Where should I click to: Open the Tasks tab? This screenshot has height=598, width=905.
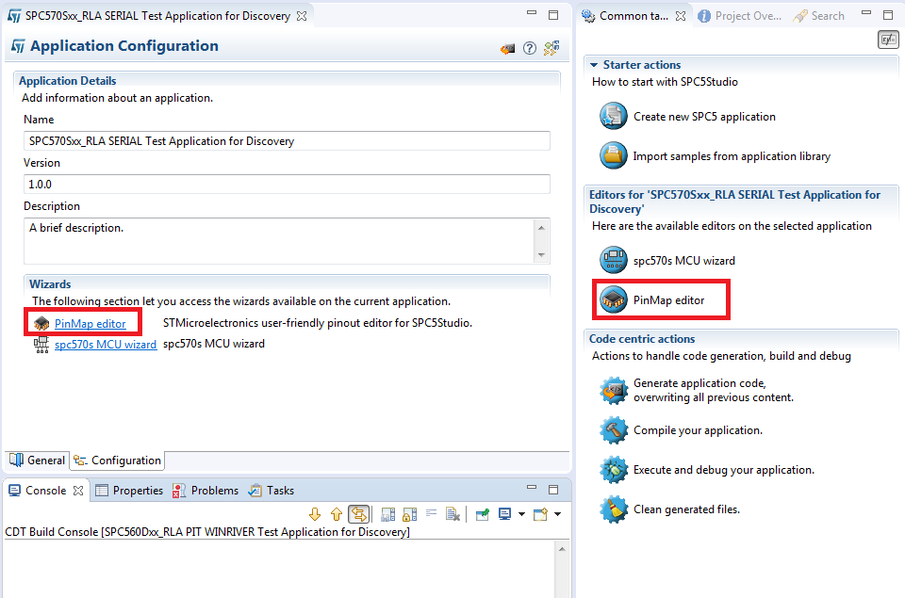pos(271,491)
